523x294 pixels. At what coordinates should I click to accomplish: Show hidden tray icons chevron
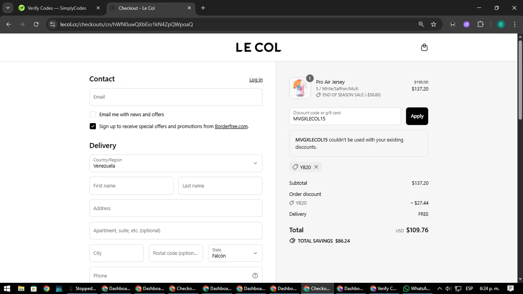pos(439,288)
